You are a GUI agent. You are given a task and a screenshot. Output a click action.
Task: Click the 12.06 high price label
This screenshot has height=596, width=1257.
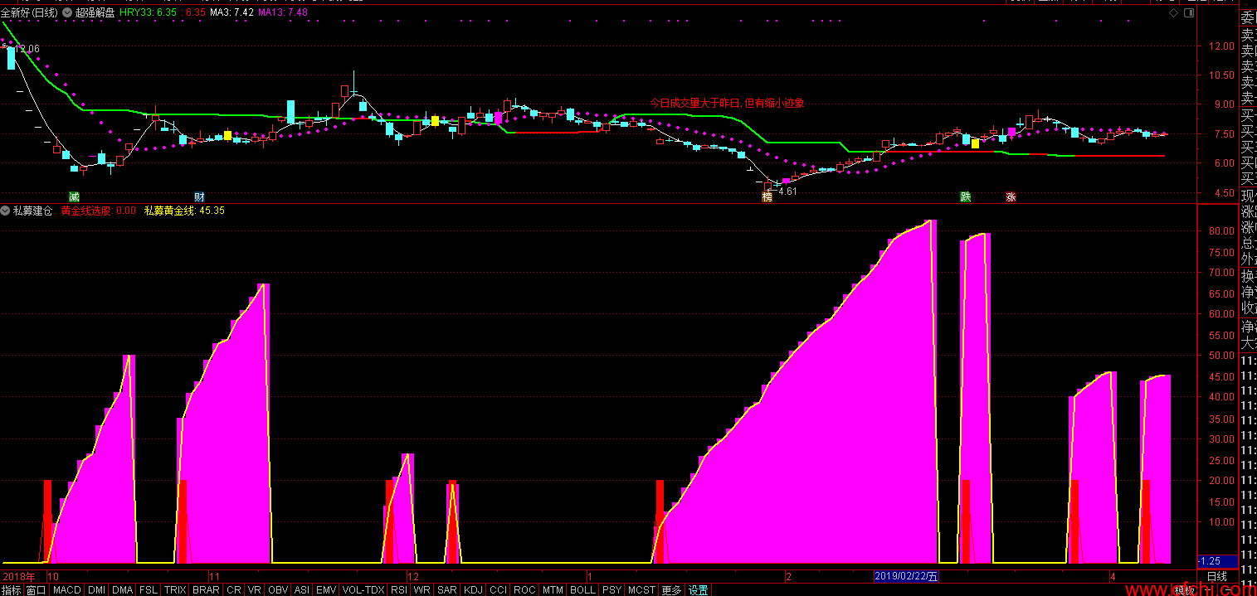pos(27,49)
